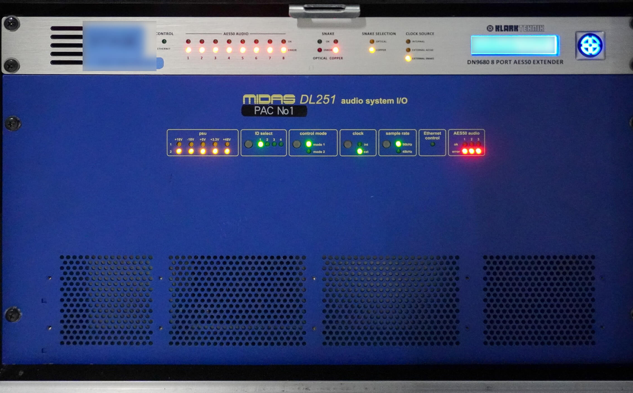Tap the snake optical OK LED

tap(320, 42)
